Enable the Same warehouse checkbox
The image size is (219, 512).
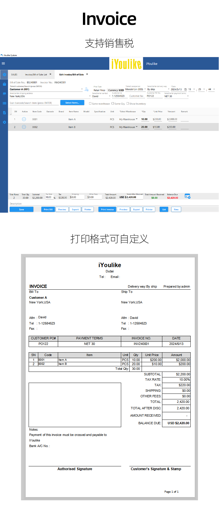tap(90, 104)
